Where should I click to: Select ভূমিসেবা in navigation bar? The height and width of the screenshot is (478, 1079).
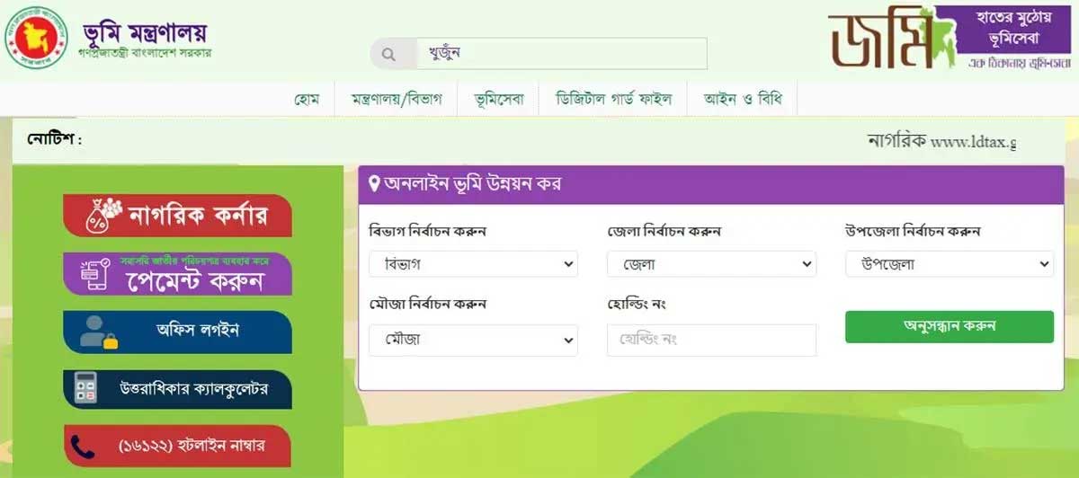click(x=499, y=99)
